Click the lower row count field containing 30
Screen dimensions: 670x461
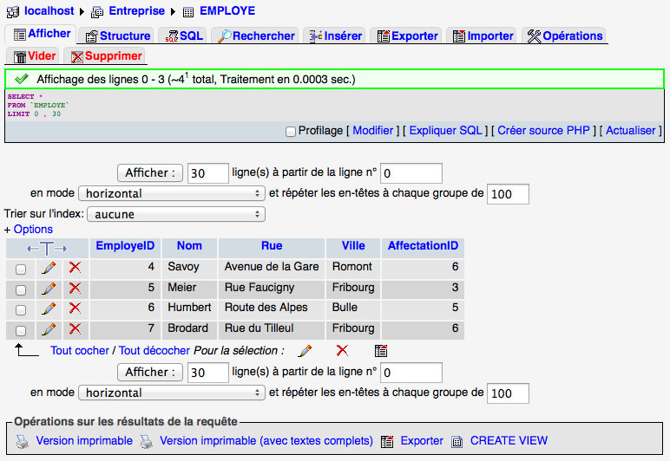tap(208, 373)
